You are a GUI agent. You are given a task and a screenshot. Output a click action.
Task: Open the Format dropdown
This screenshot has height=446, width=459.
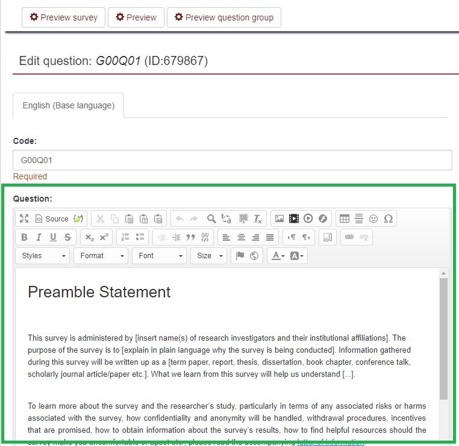101,256
